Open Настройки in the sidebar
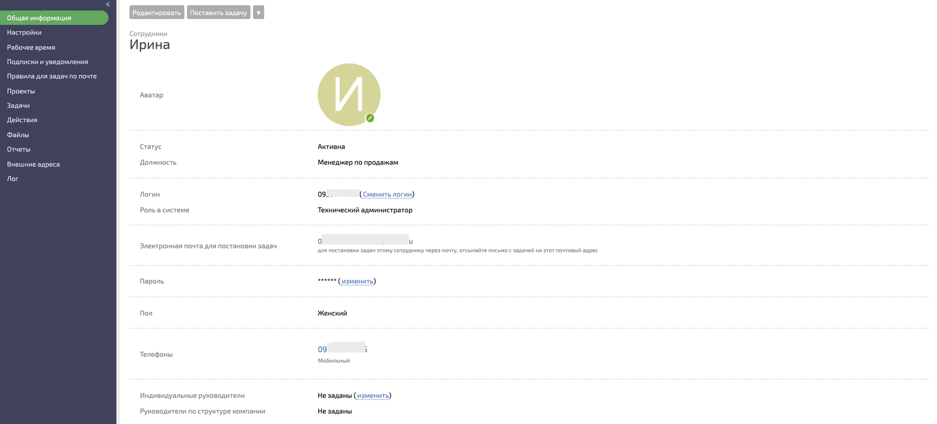This screenshot has width=937, height=424. [x=24, y=32]
